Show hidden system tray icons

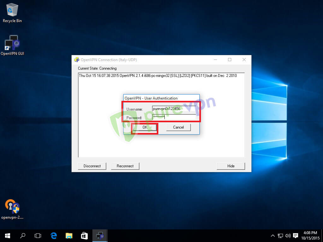pos(273,236)
